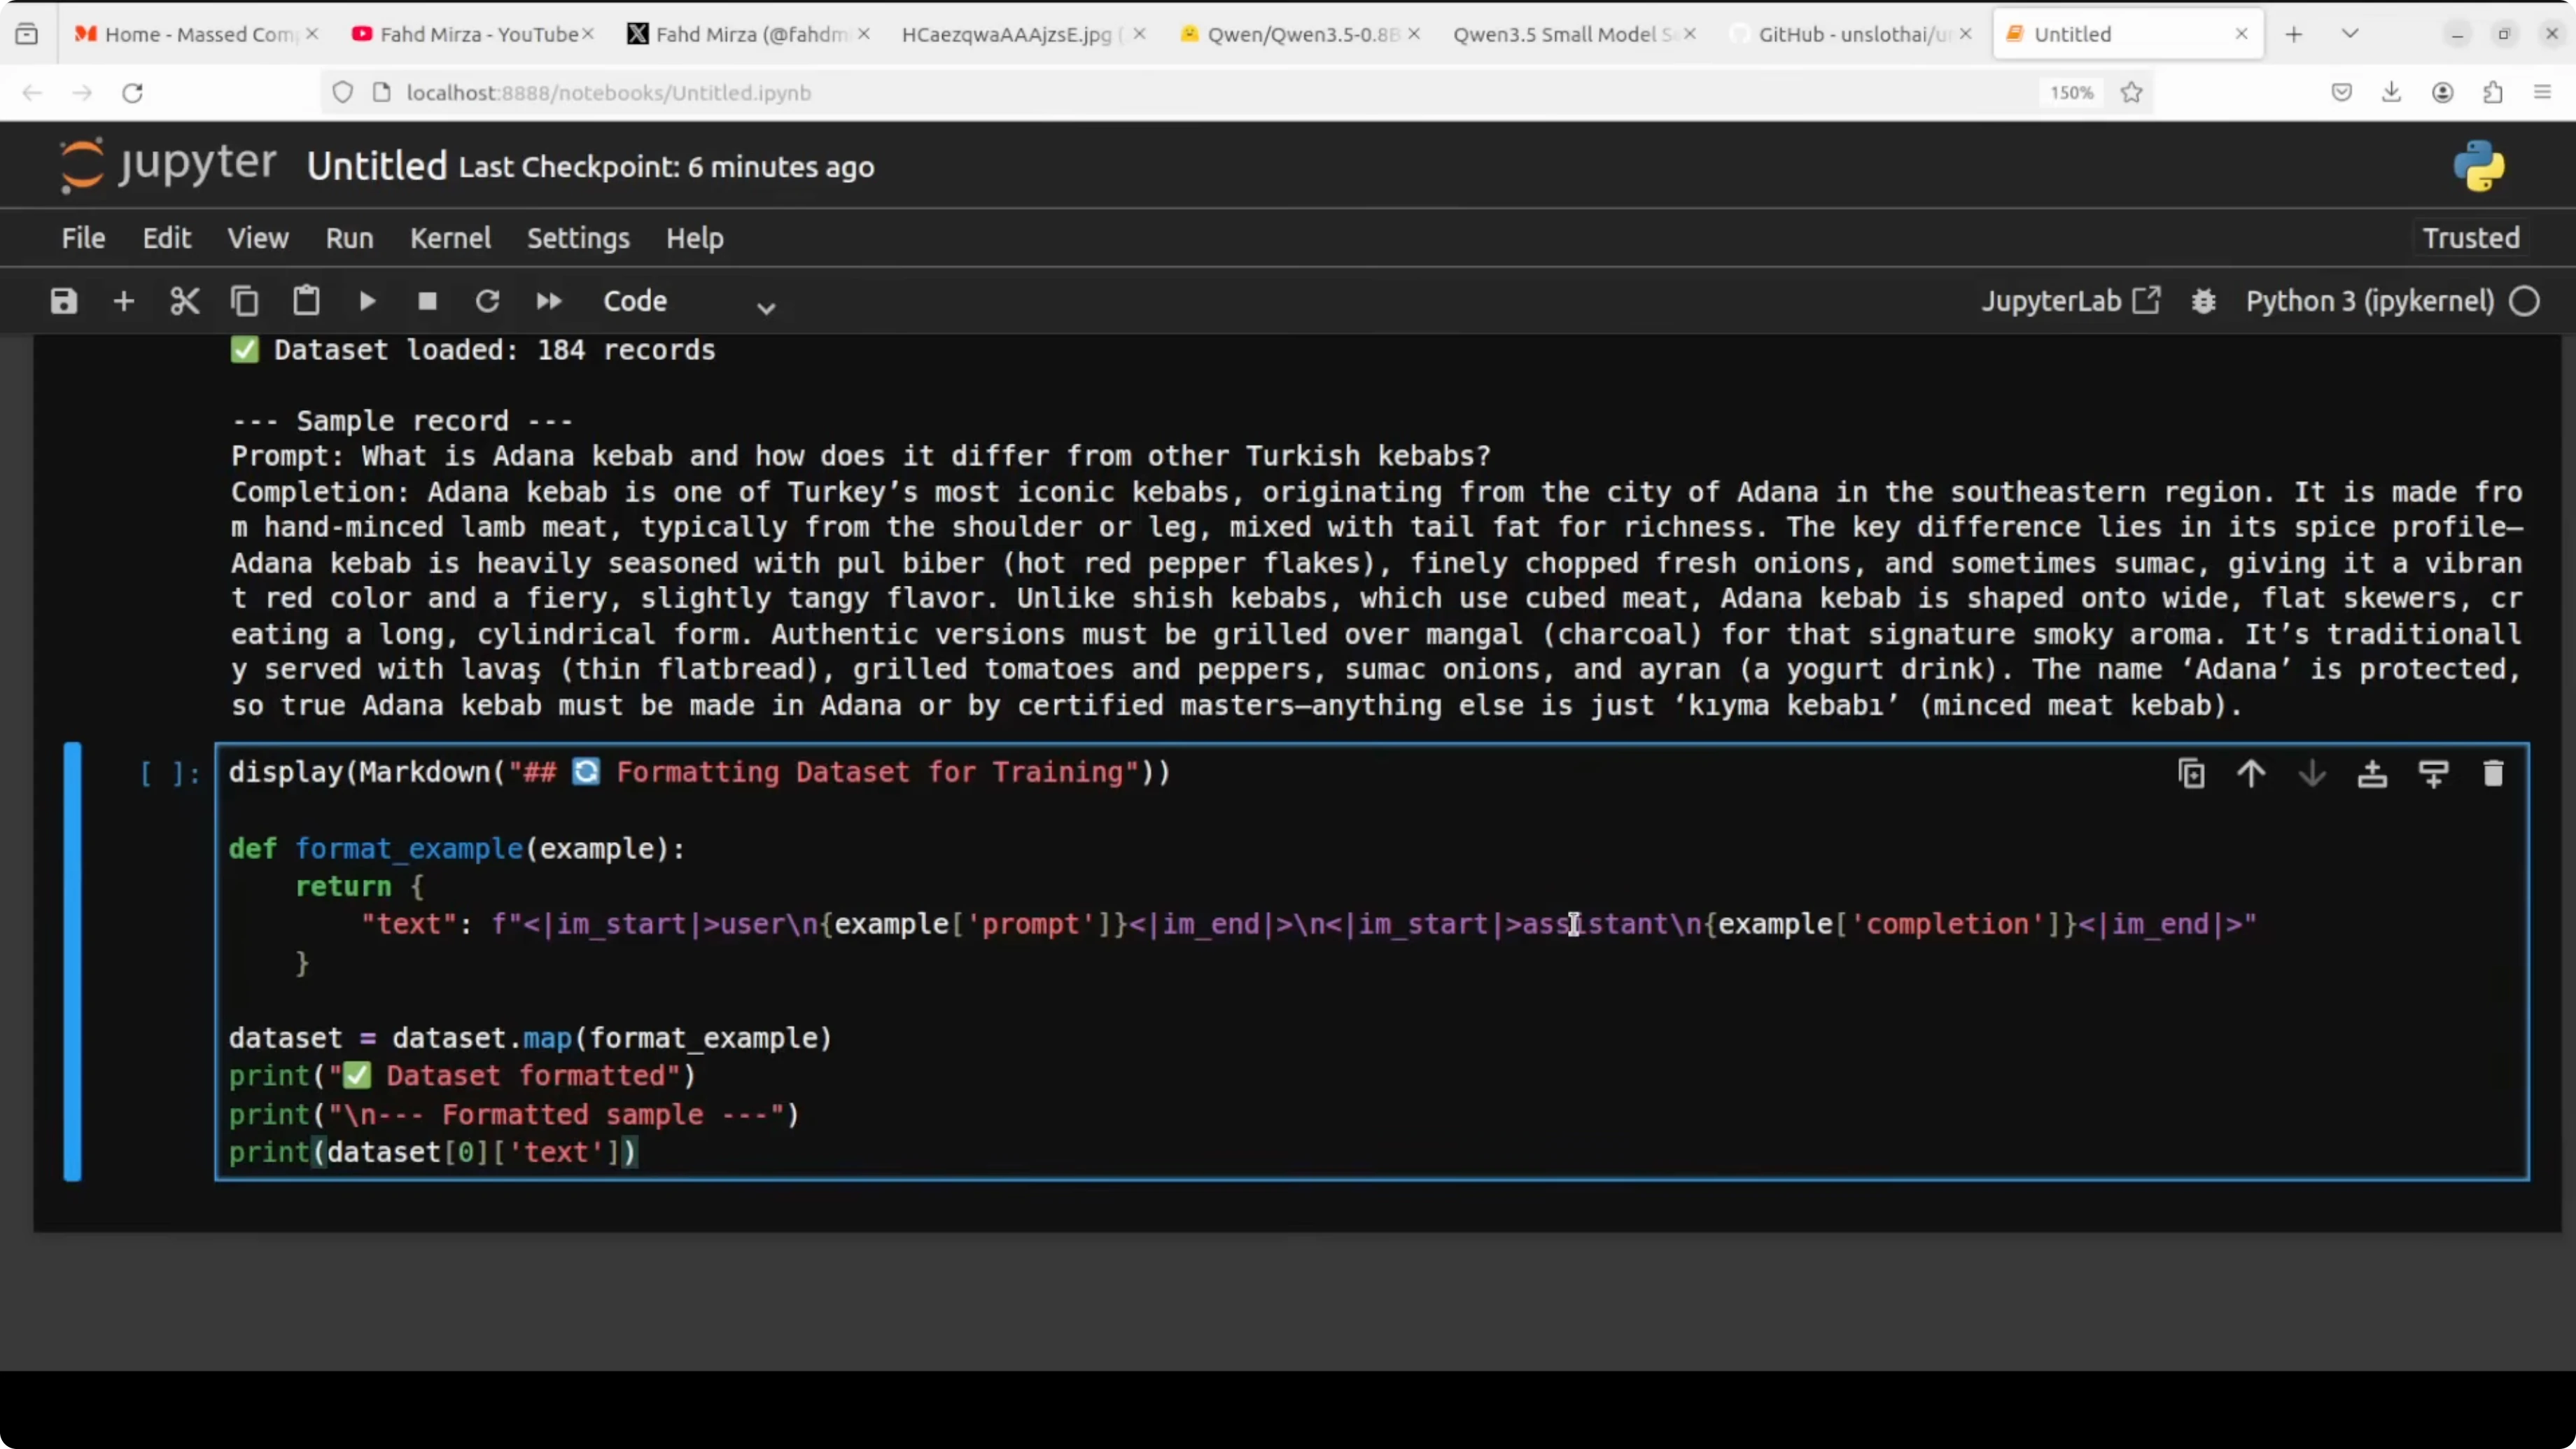Screen dimensions: 2576x1449
Task: Open the Kernel menu
Action: coord(450,238)
